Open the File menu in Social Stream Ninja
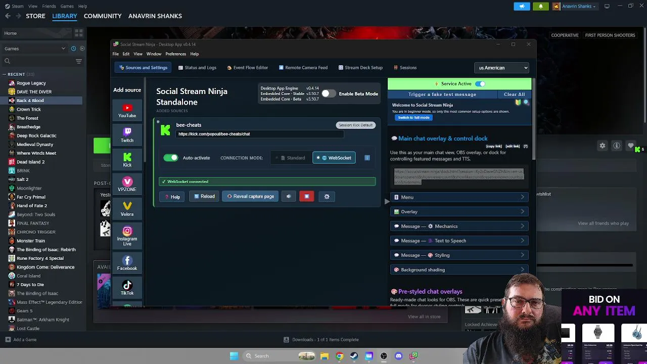647x364 pixels. click(116, 54)
